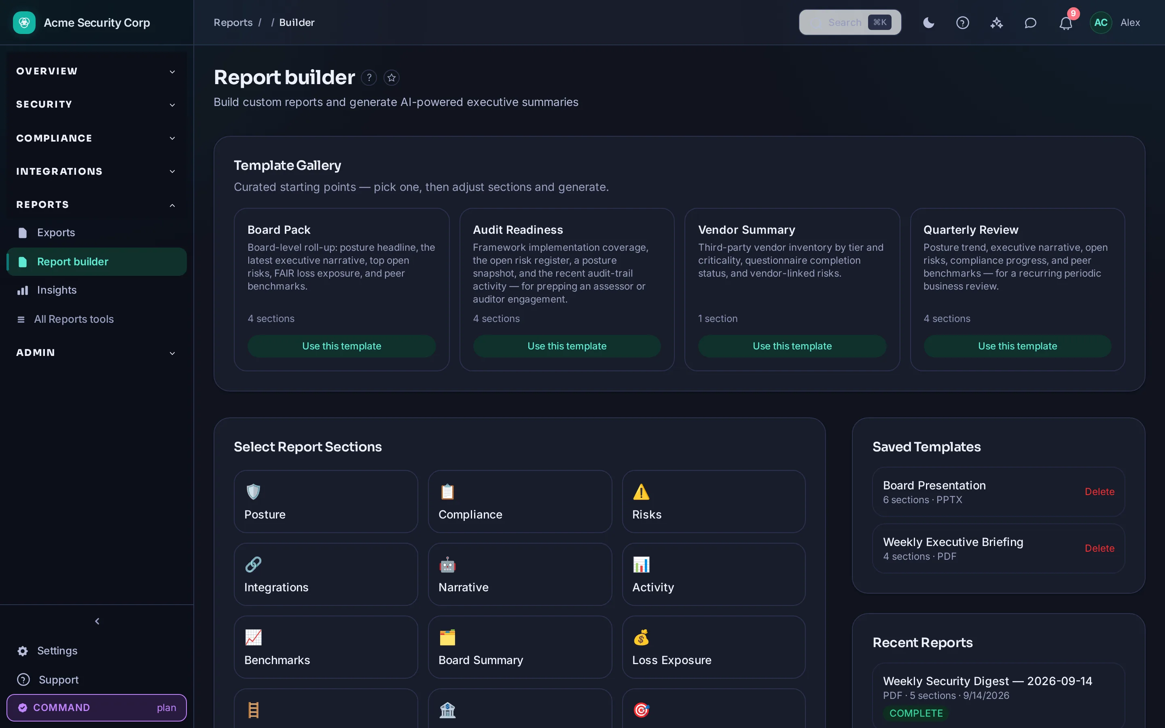
Task: Open Report builder in the sidebar
Action: [96, 261]
